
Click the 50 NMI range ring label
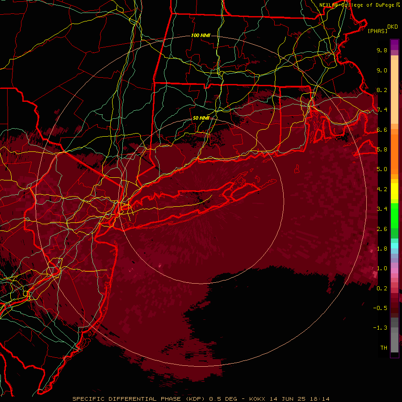[x=201, y=118]
